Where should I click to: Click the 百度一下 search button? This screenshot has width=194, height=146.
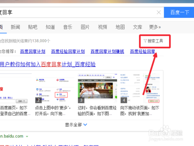tap(179, 12)
